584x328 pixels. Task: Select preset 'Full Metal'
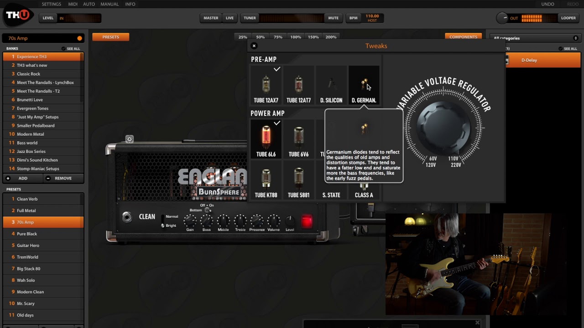[x=42, y=210]
